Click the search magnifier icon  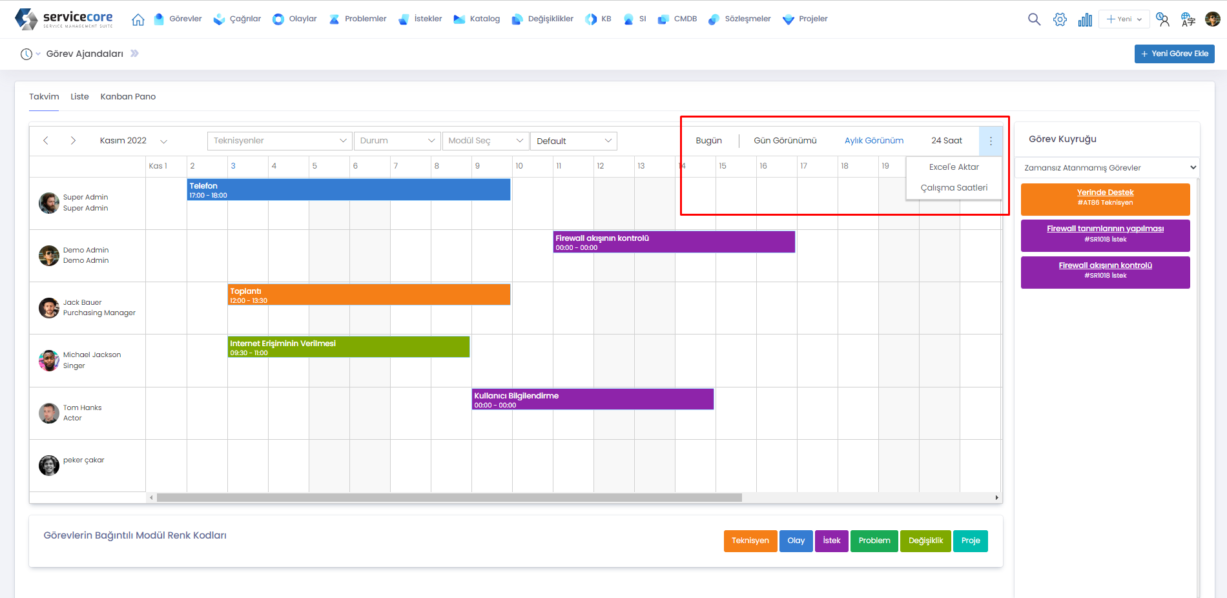(1034, 19)
